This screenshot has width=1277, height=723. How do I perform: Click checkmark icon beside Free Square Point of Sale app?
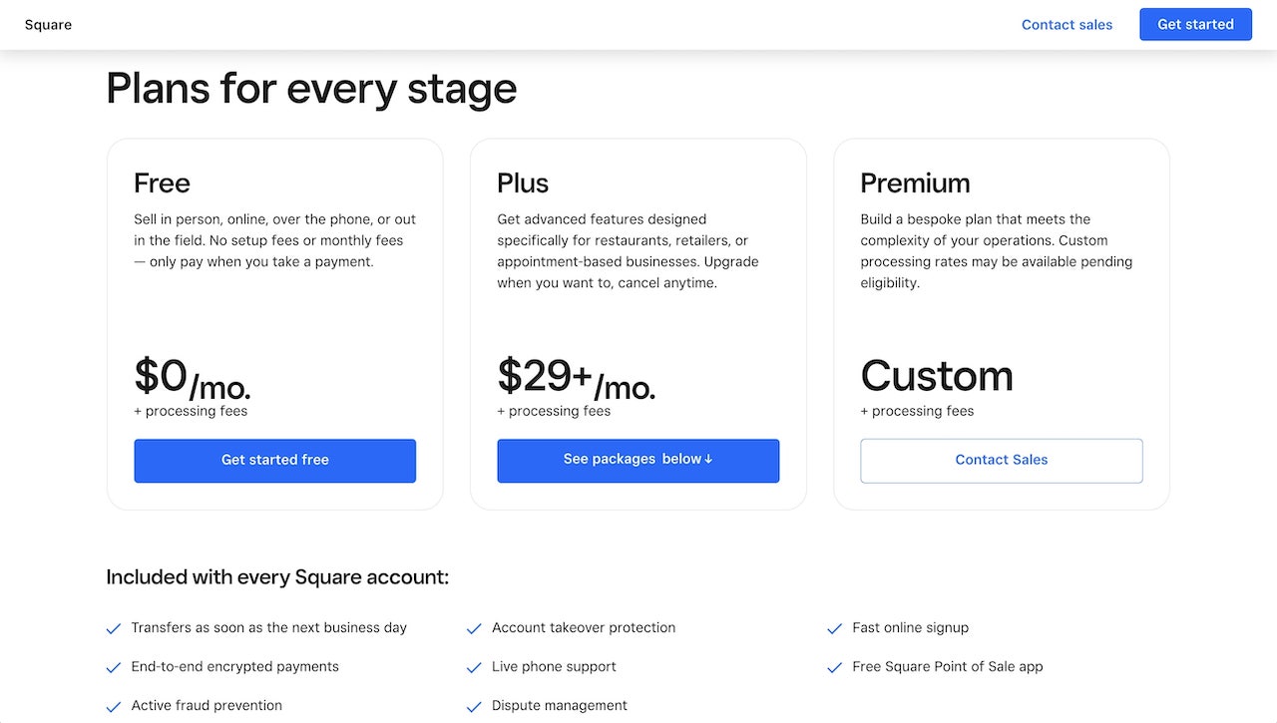[835, 667]
